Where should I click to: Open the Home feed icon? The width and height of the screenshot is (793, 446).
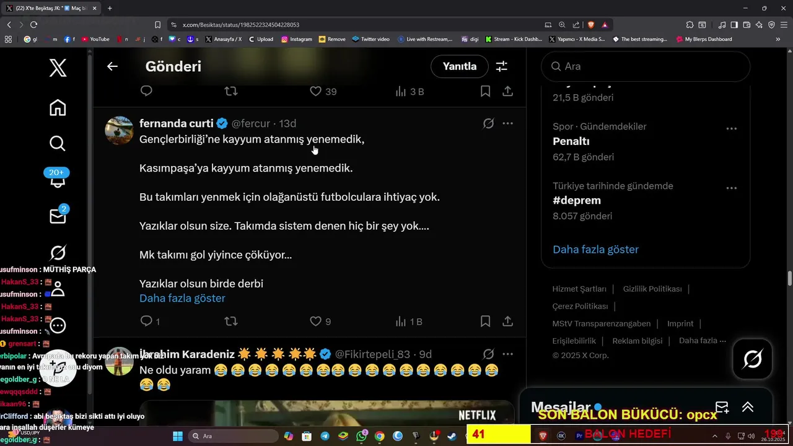[x=58, y=107]
